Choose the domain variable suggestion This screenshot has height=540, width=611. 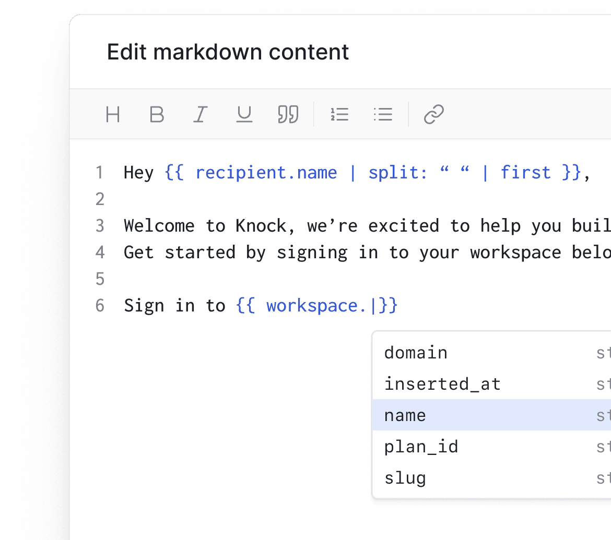tap(416, 353)
